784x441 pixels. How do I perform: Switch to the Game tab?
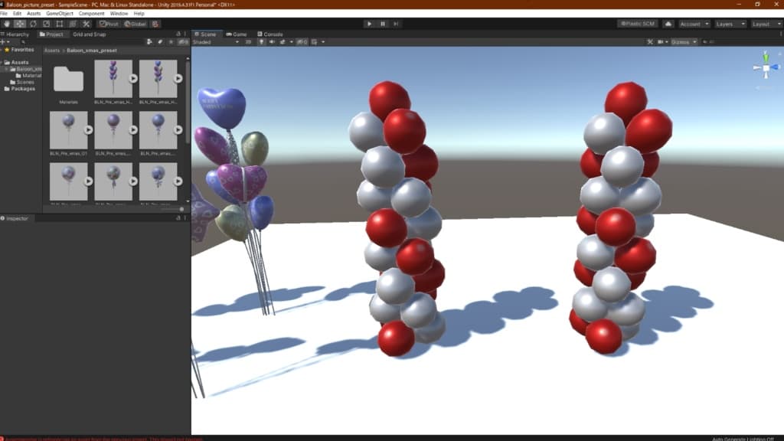(x=237, y=34)
